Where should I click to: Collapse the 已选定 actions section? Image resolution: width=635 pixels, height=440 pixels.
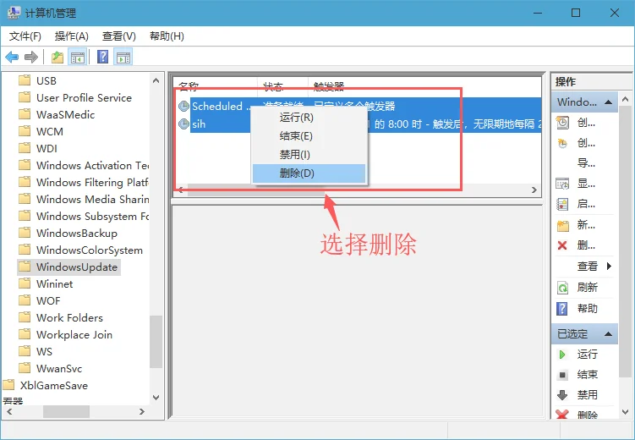click(x=608, y=334)
